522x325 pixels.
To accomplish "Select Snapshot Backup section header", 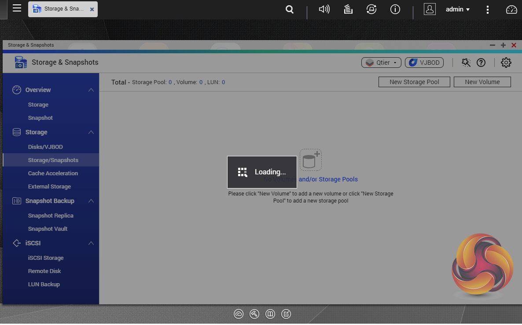I will pos(50,201).
